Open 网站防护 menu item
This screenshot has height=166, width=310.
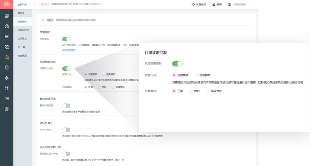tap(22, 22)
